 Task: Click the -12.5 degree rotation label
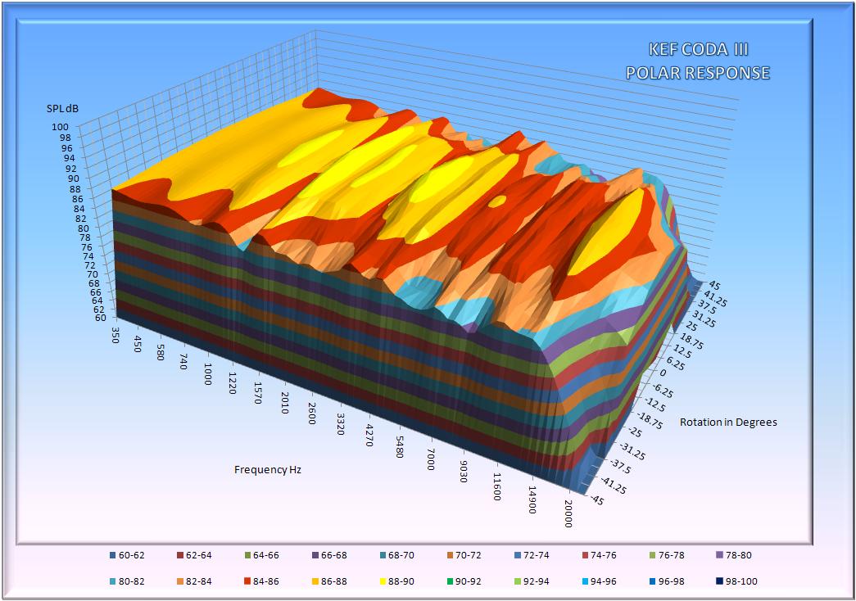(x=655, y=406)
